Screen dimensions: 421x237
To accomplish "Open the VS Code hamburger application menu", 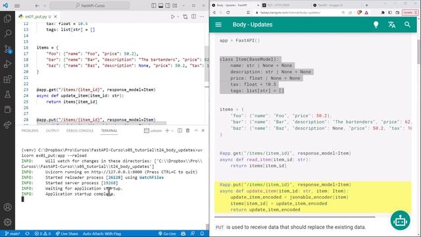I will tap(17, 6).
